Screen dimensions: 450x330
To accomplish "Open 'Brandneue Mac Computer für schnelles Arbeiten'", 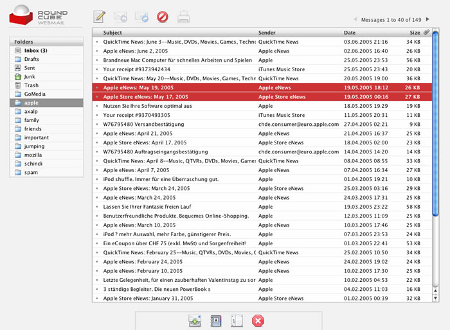I will (262, 60).
